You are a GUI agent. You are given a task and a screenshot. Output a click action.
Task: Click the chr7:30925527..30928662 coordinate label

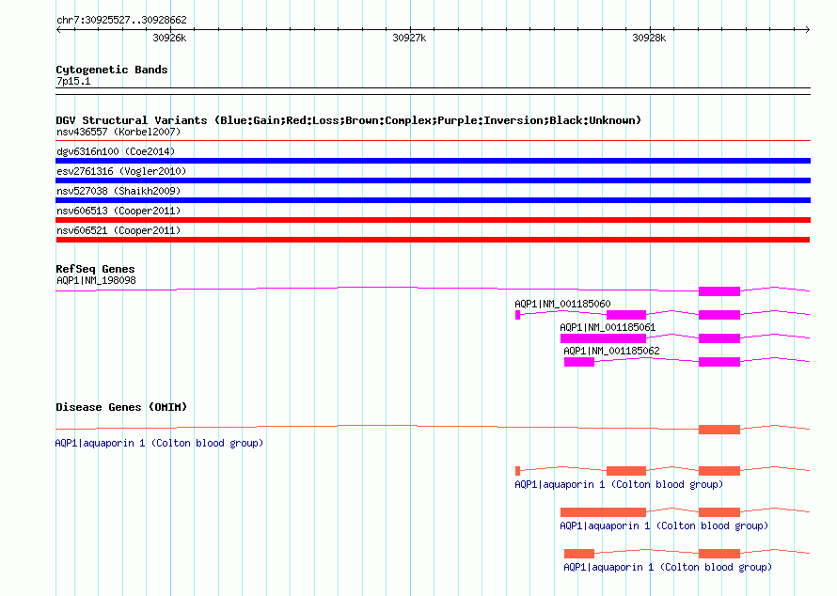[x=121, y=20]
